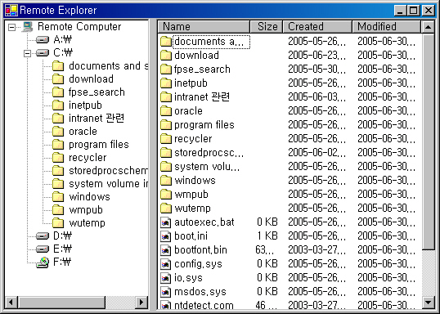Sort file list by Name column
This screenshot has height=314, width=440.
tap(204, 27)
